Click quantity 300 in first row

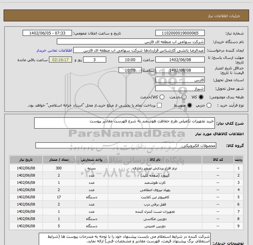point(59,168)
